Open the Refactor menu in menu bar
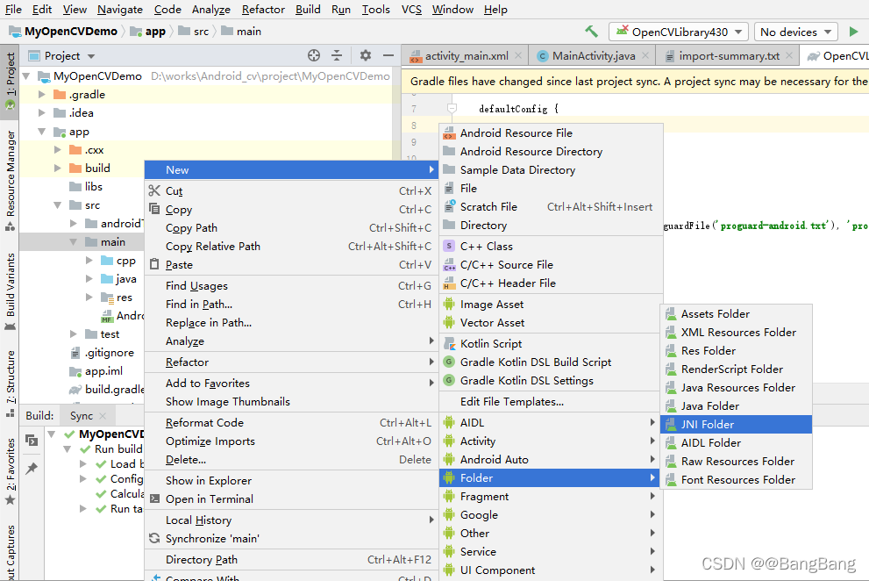This screenshot has height=581, width=869. 263,10
